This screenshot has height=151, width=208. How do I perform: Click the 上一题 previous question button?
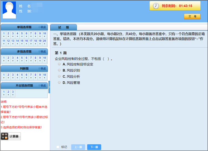(x=78, y=147)
